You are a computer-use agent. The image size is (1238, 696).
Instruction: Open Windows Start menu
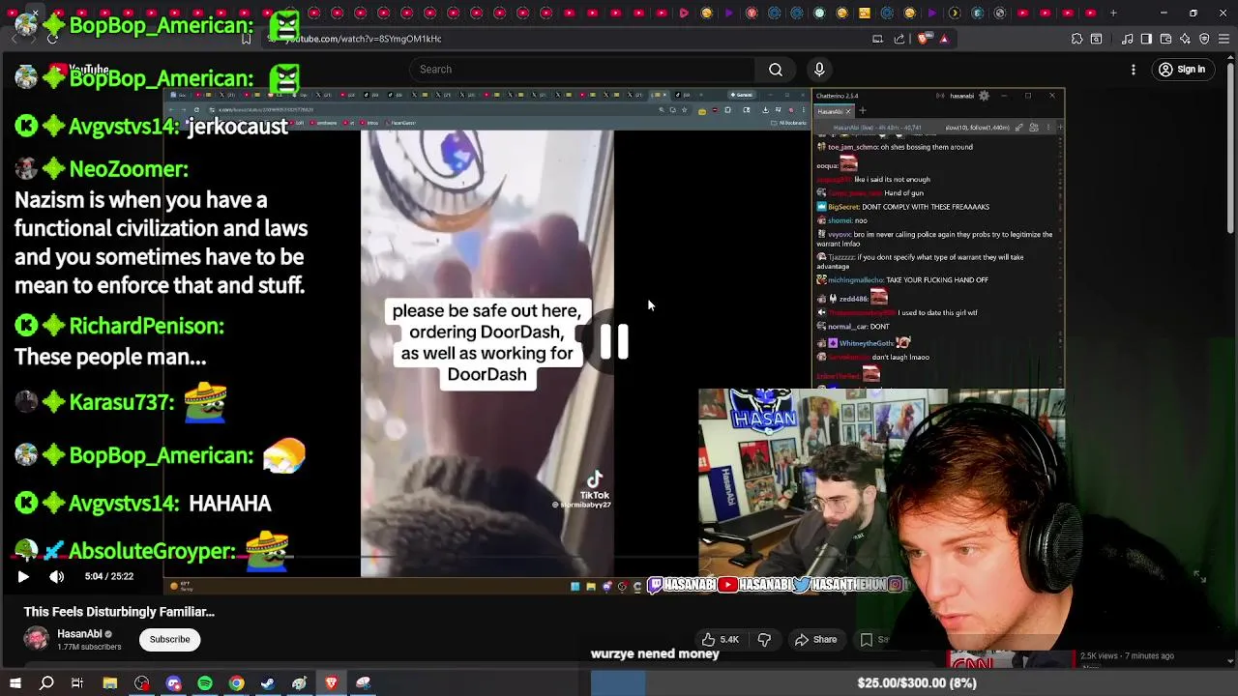coord(15,683)
